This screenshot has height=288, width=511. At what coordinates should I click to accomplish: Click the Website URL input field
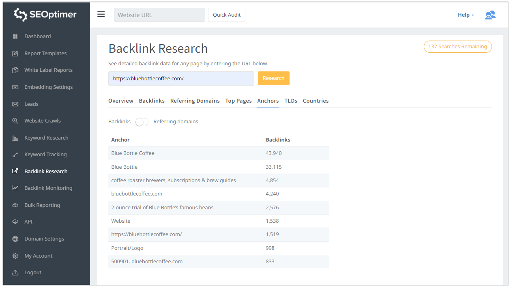click(x=159, y=15)
